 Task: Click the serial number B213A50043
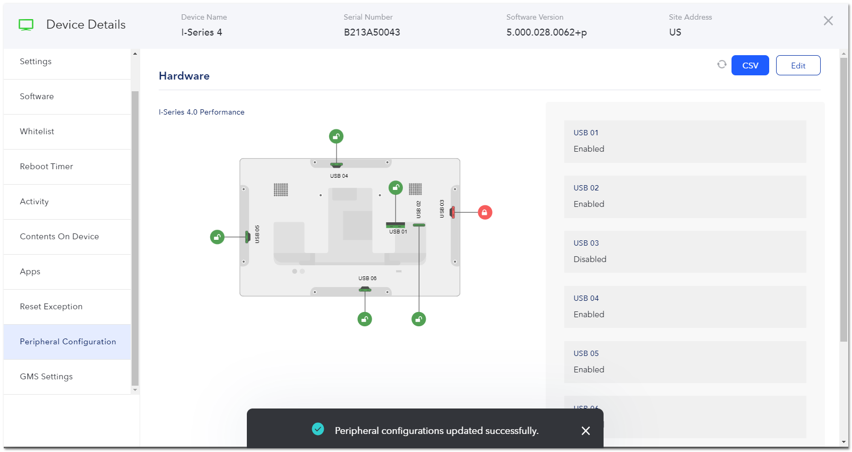pyautogui.click(x=372, y=32)
